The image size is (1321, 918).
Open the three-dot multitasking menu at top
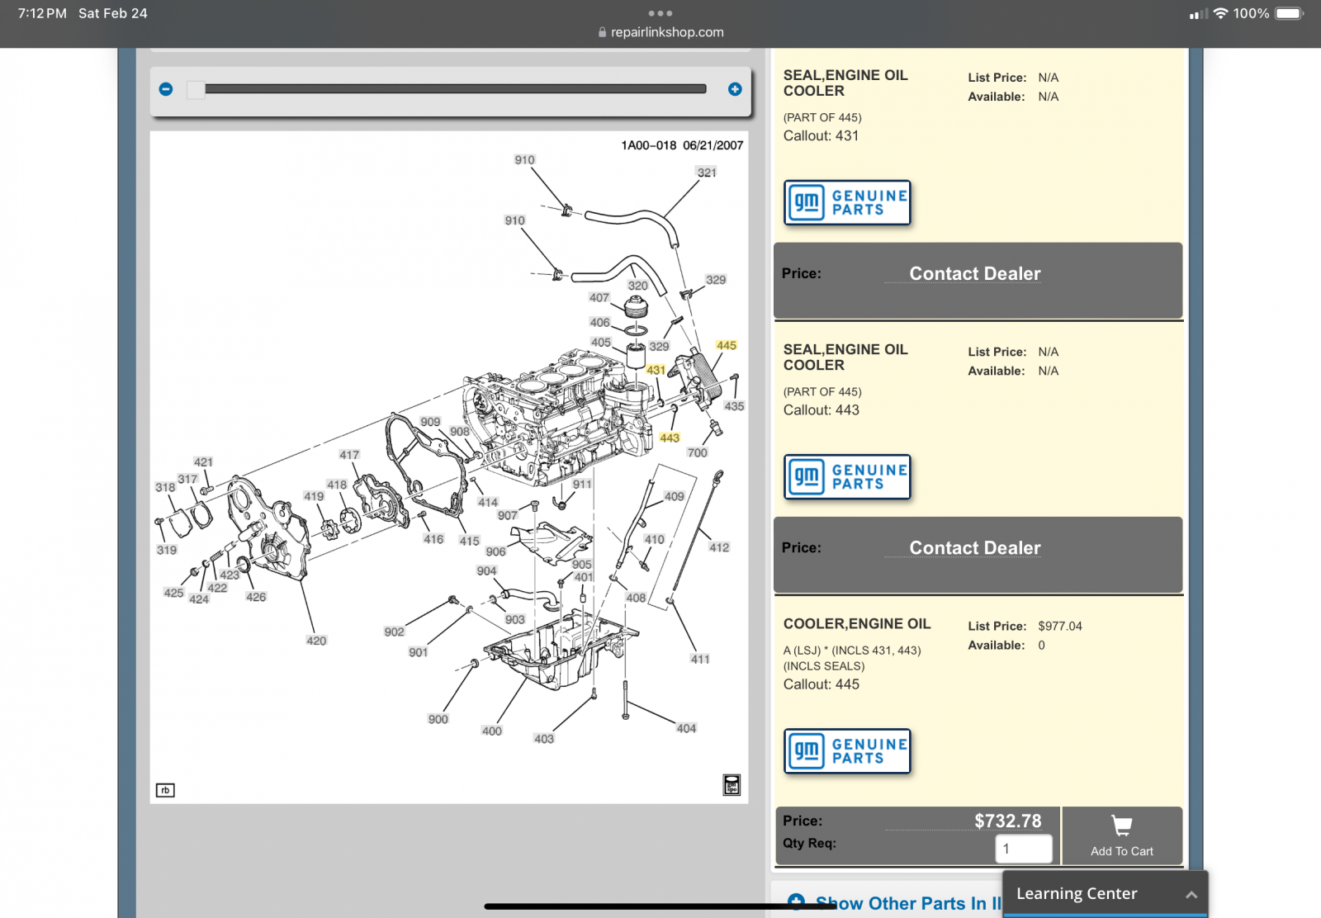660,13
